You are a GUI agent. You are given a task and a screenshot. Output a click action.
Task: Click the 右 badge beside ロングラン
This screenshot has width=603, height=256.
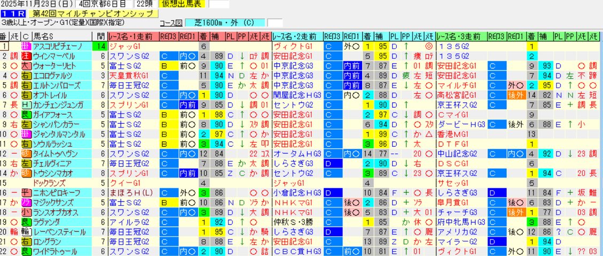click(27, 242)
